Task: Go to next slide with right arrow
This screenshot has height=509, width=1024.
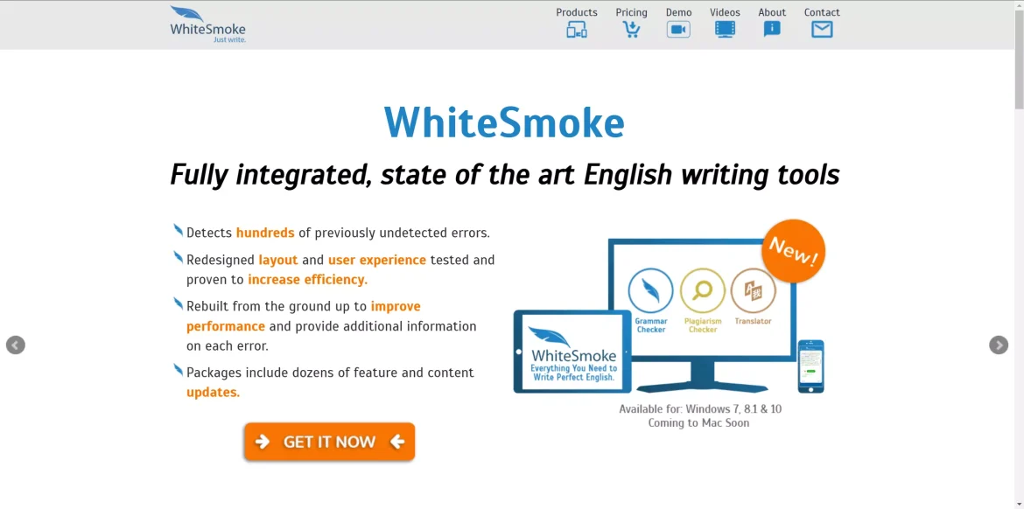Action: click(999, 345)
